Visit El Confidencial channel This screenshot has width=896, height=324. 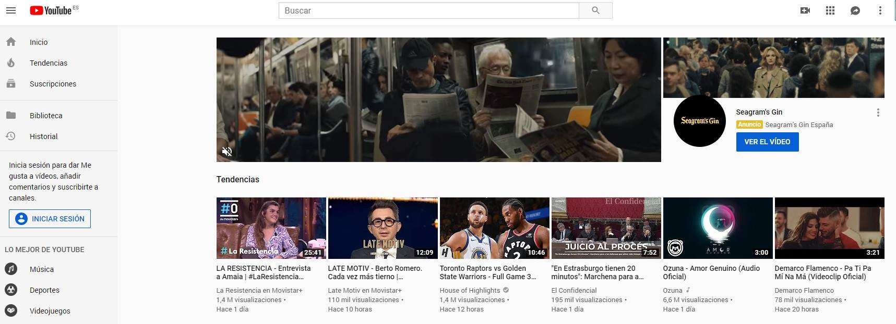574,290
